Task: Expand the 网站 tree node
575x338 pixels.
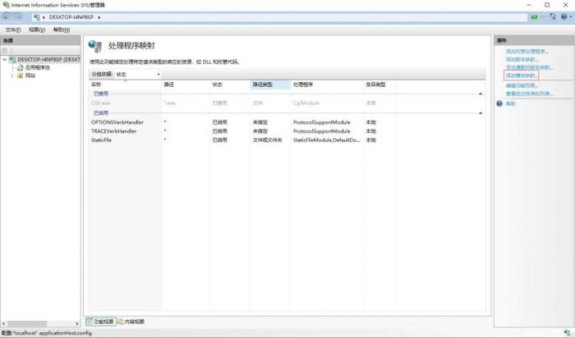Action: pyautogui.click(x=12, y=75)
